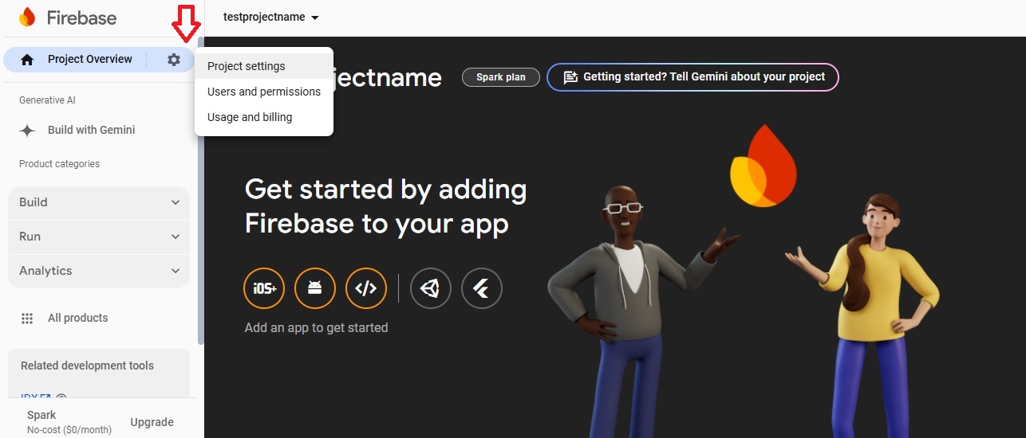This screenshot has width=1026, height=438.
Task: Add an Android app
Action: tap(315, 288)
